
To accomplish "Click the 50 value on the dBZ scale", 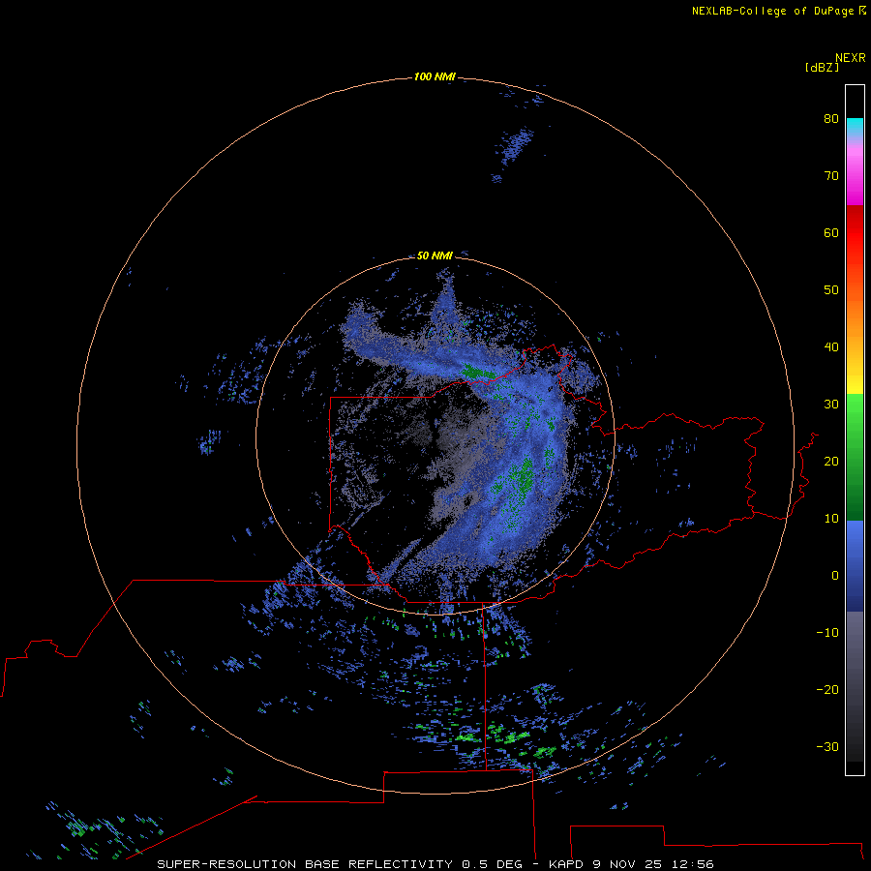I will 831,290.
